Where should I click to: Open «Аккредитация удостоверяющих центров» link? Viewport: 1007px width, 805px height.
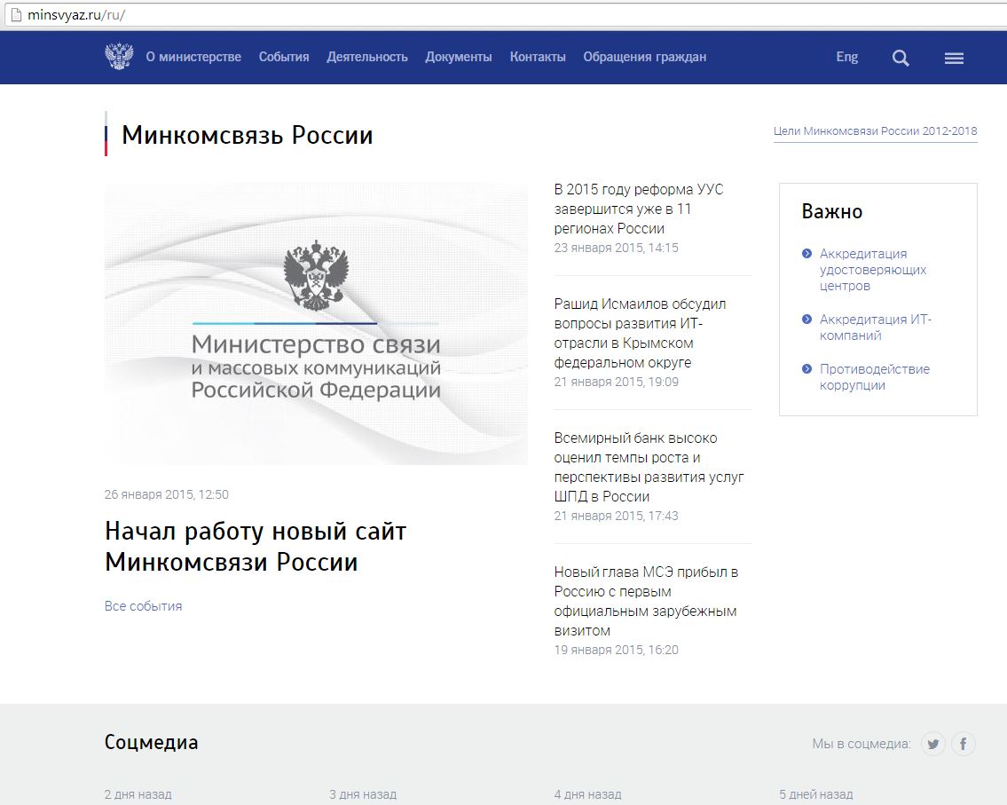(873, 269)
